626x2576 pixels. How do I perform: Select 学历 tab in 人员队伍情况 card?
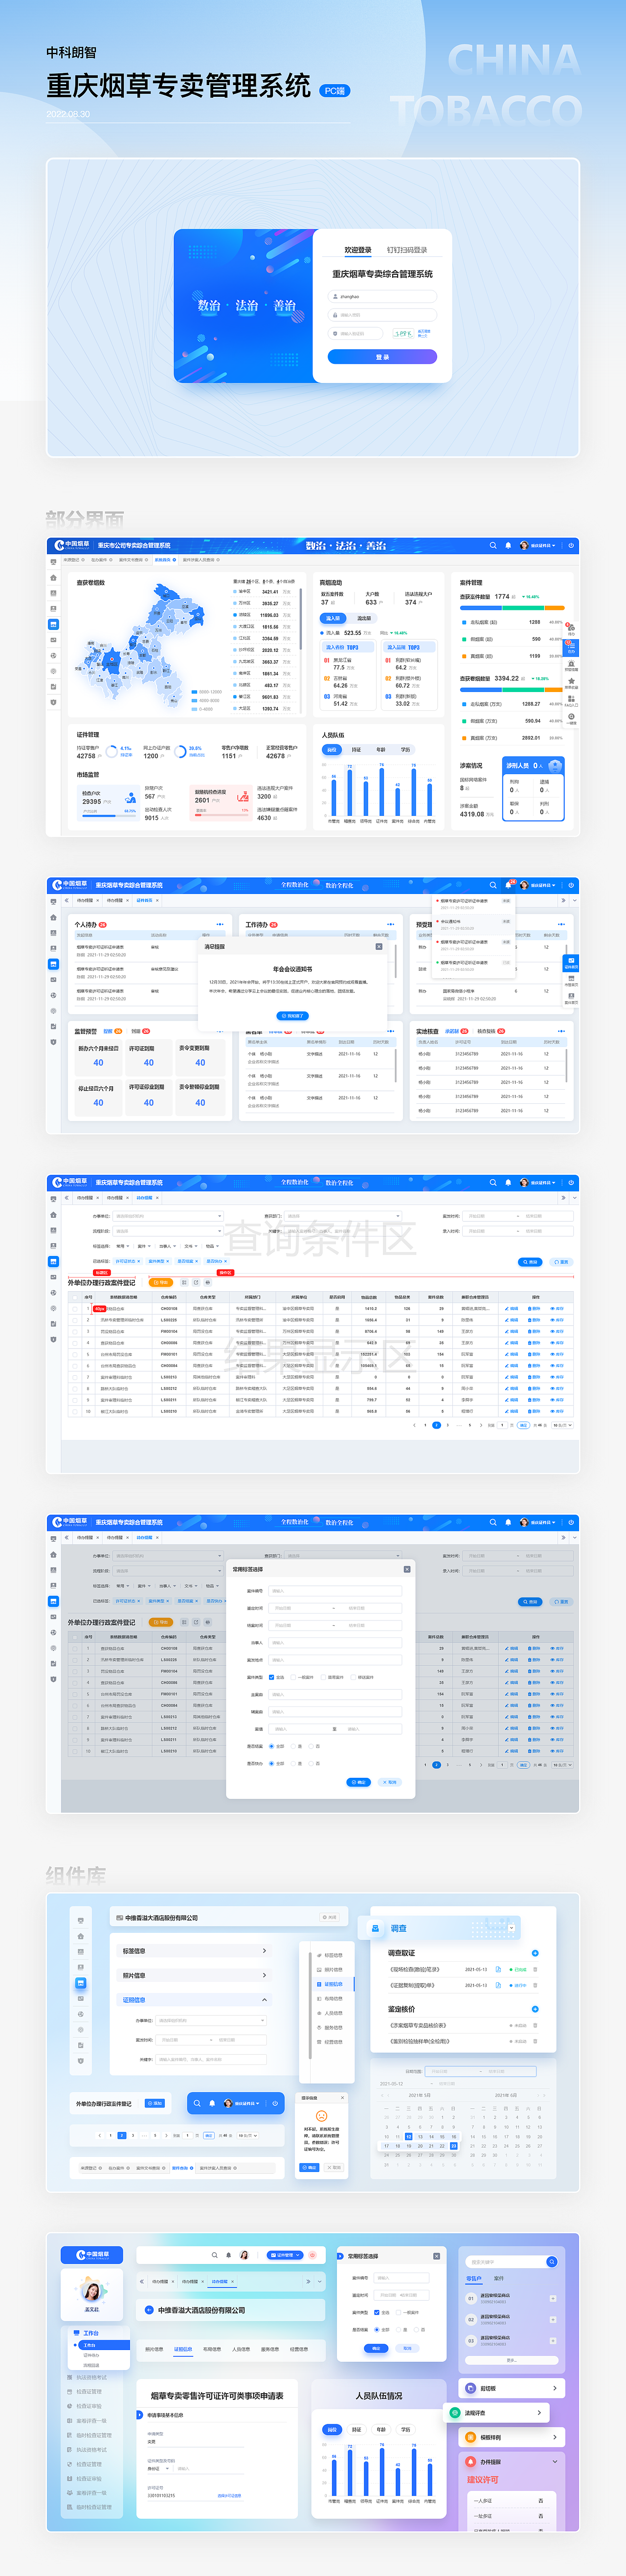[x=405, y=2429]
